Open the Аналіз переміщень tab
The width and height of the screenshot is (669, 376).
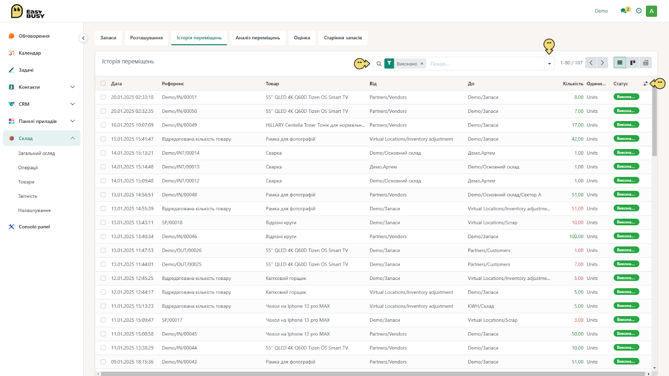(258, 38)
